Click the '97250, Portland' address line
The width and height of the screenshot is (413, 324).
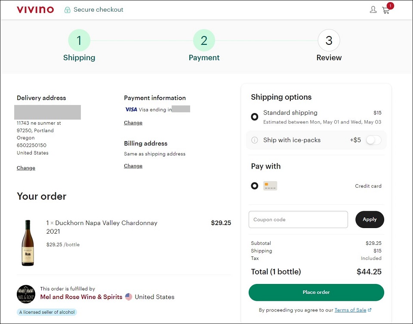(x=35, y=130)
